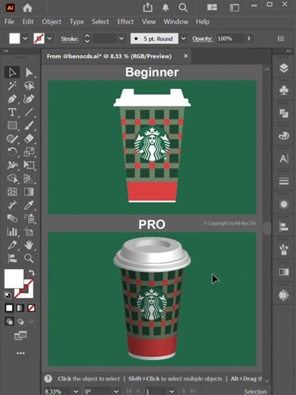Select the Hand tool
Image resolution: width=296 pixels, height=395 pixels.
[x=29, y=245]
